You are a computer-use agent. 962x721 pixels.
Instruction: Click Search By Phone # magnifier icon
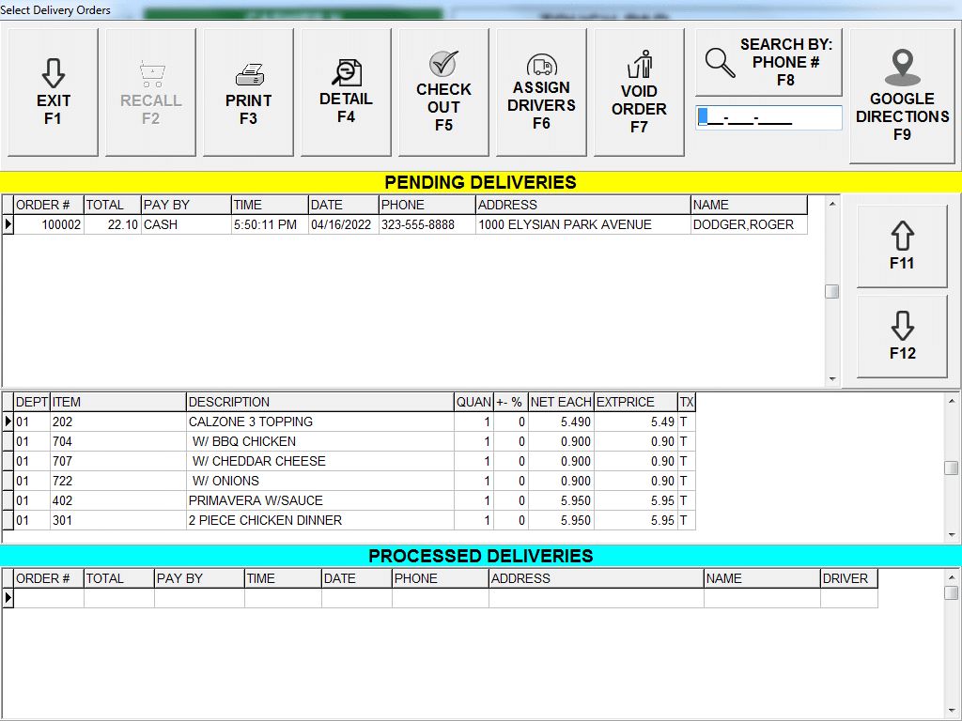pos(721,62)
